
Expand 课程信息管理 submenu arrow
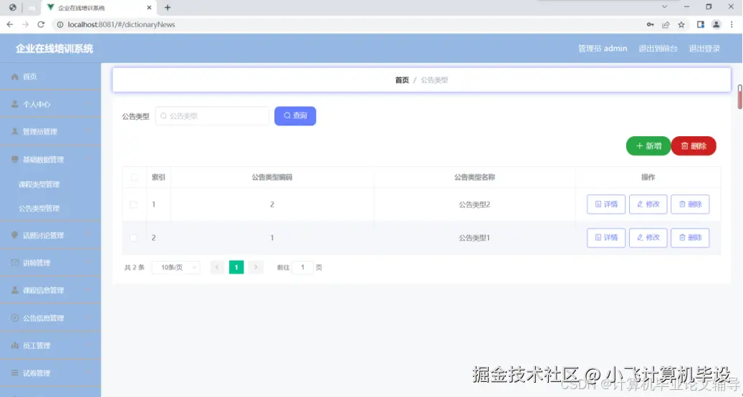[x=89, y=290]
